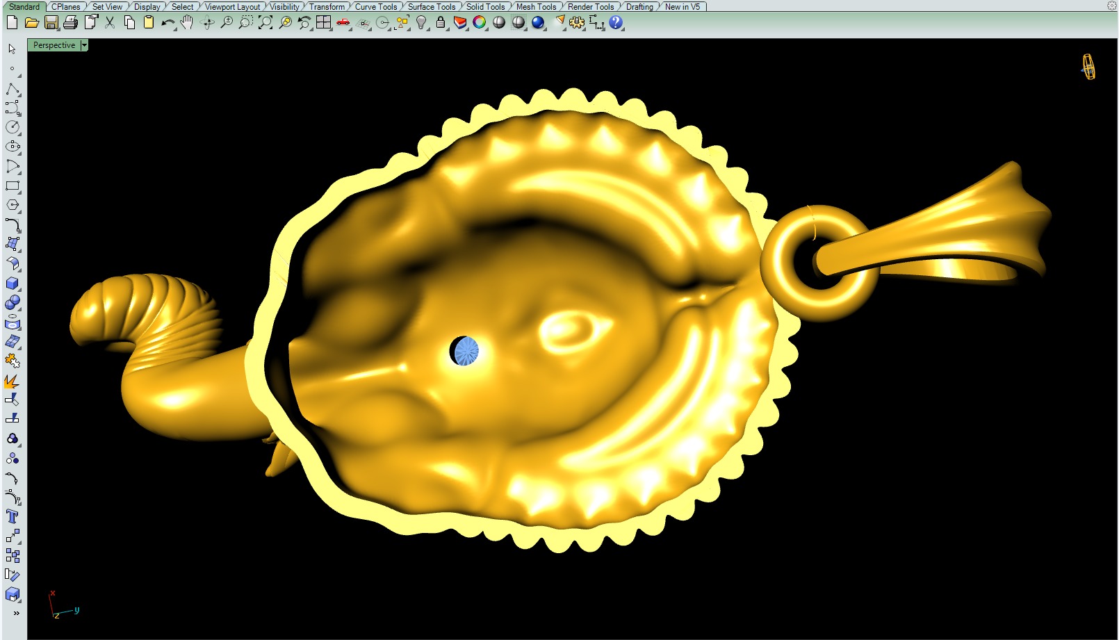Image resolution: width=1119 pixels, height=640 pixels.
Task: Switch to the Standard toolbar tab
Action: point(24,6)
